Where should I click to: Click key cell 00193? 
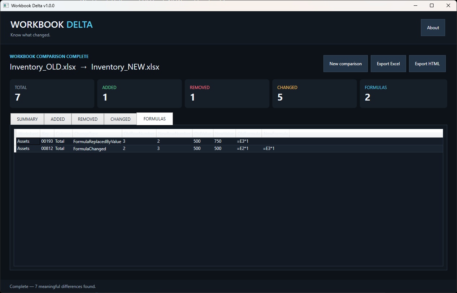click(47, 141)
